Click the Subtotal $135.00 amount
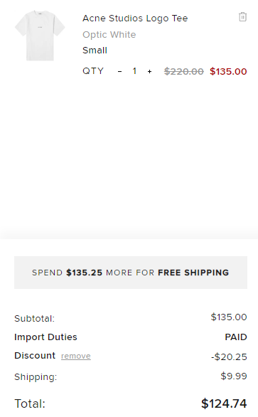This screenshot has width=258, height=417. [x=229, y=317]
